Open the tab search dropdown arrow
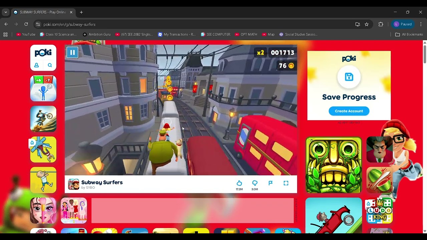This screenshot has height=240, width=427. [6, 12]
